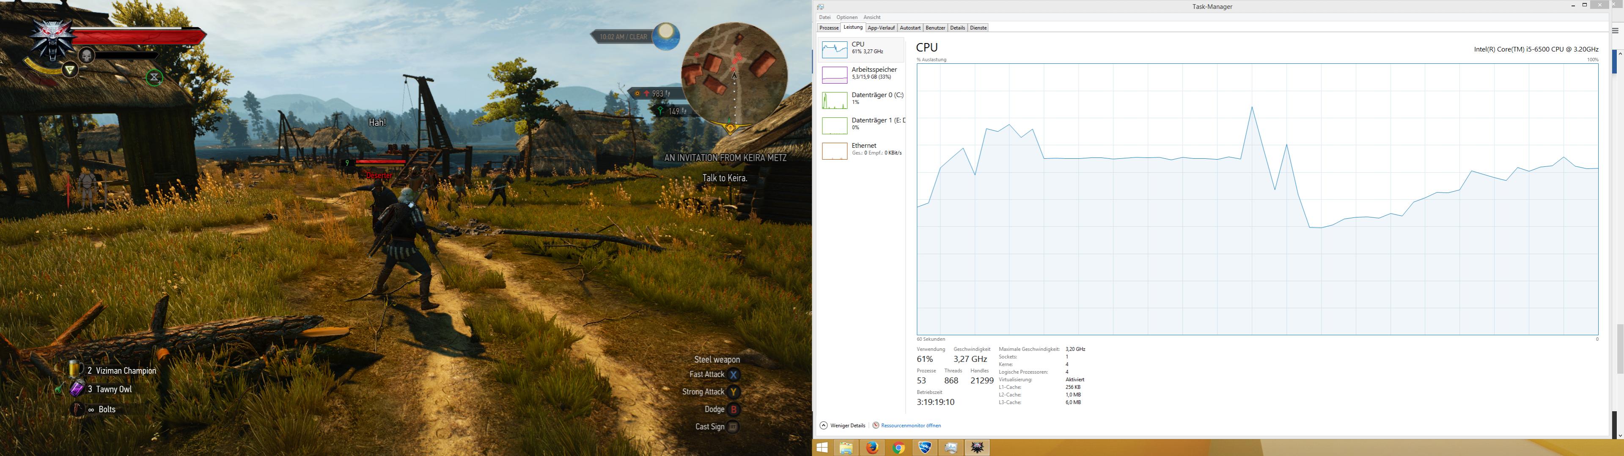
Task: Go to the Dienste tab
Action: pos(978,28)
